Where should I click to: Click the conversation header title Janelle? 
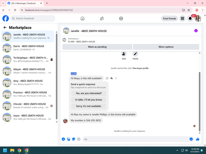pos(89,31)
